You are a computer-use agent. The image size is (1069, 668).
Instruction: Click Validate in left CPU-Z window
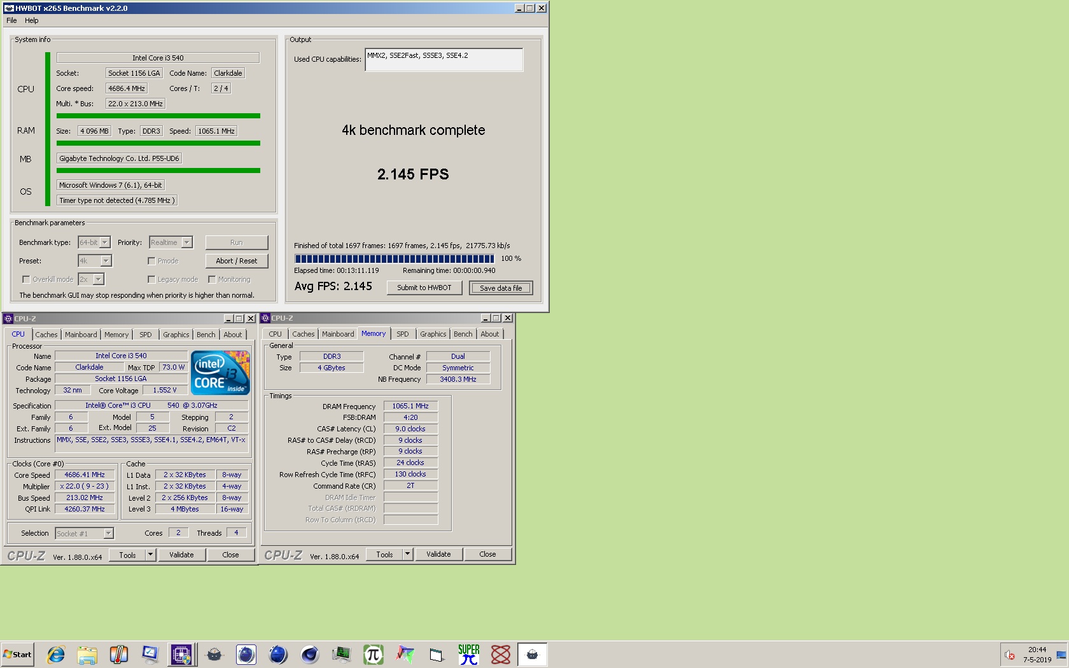coord(181,555)
